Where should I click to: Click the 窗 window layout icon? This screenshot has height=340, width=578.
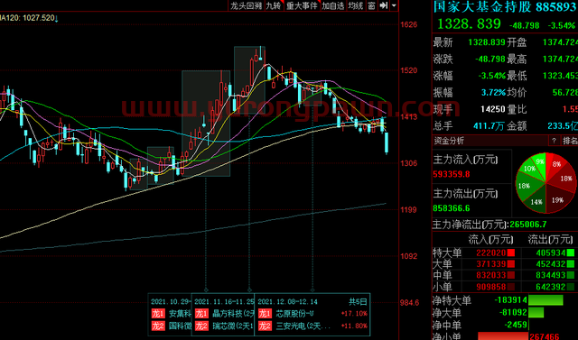click(371, 5)
